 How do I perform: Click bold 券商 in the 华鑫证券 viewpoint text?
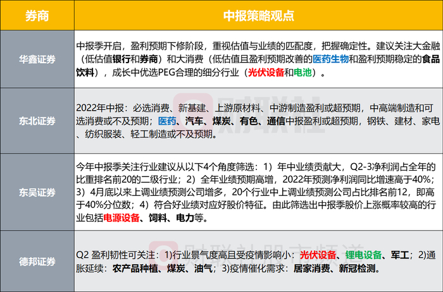(x=149, y=59)
